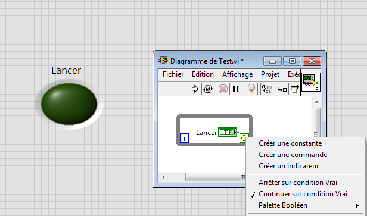
Task: Open the Exécution menu
Action: click(294, 74)
